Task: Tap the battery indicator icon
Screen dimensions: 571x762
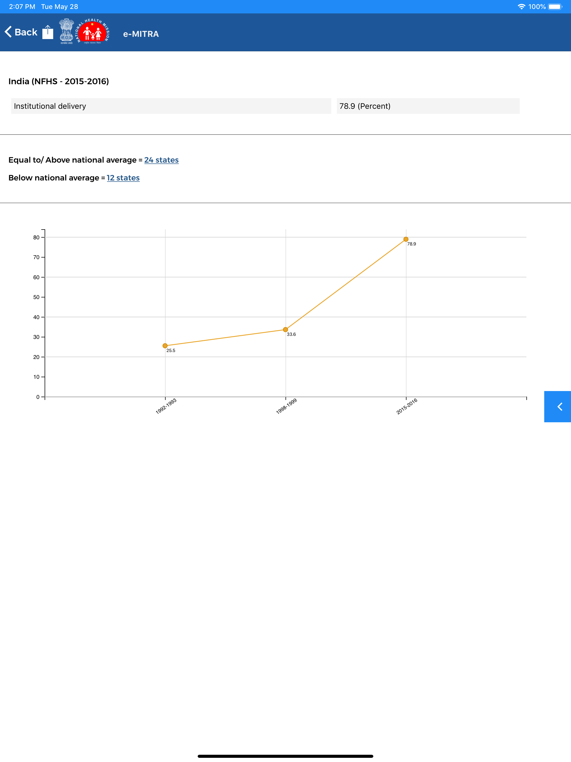Action: 555,6
